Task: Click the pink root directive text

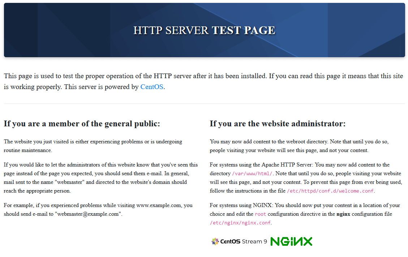Action: (x=260, y=214)
